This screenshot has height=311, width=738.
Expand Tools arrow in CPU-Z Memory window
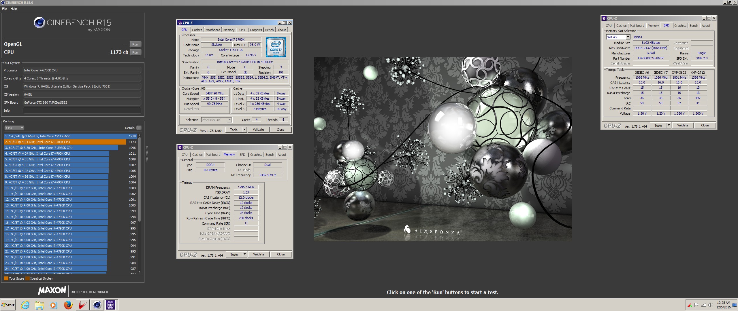(245, 254)
